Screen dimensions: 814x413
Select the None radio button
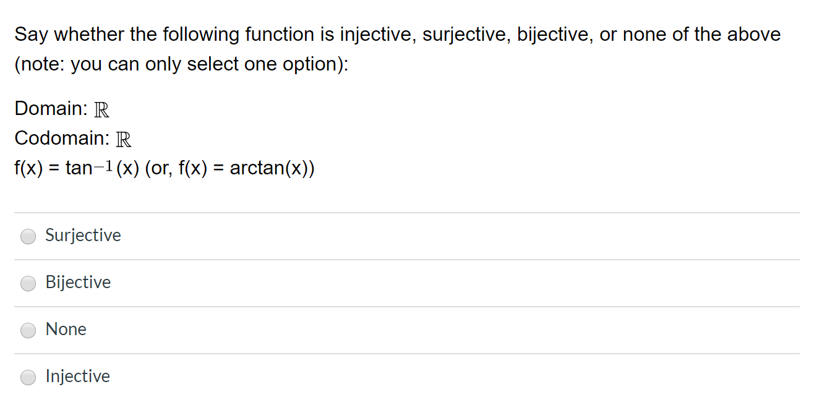(x=28, y=330)
